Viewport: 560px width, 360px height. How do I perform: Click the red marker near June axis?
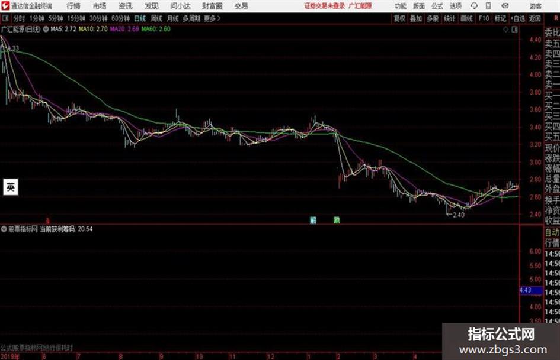[x=48, y=221]
